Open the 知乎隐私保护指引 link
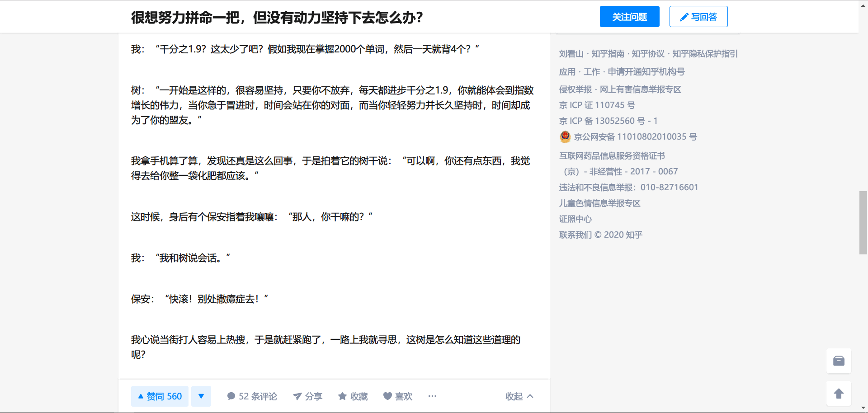 [705, 54]
